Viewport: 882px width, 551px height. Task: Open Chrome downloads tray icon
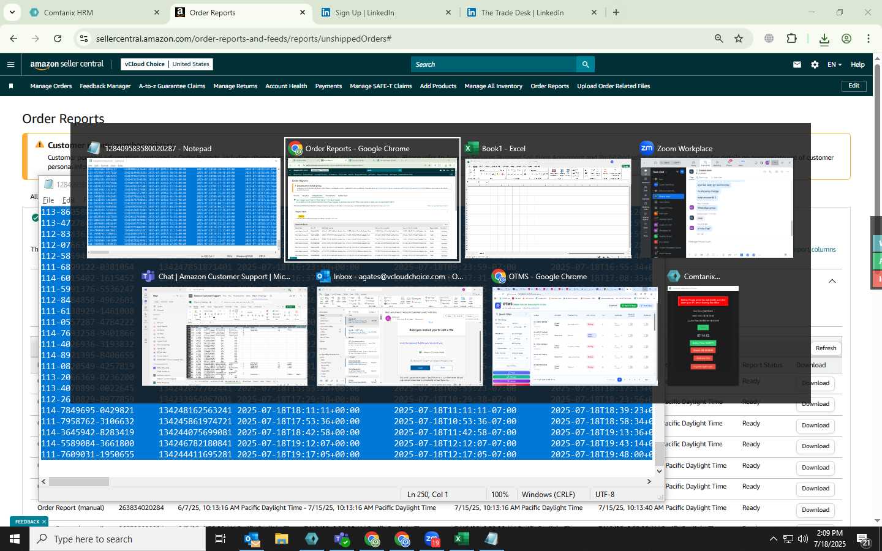point(824,39)
